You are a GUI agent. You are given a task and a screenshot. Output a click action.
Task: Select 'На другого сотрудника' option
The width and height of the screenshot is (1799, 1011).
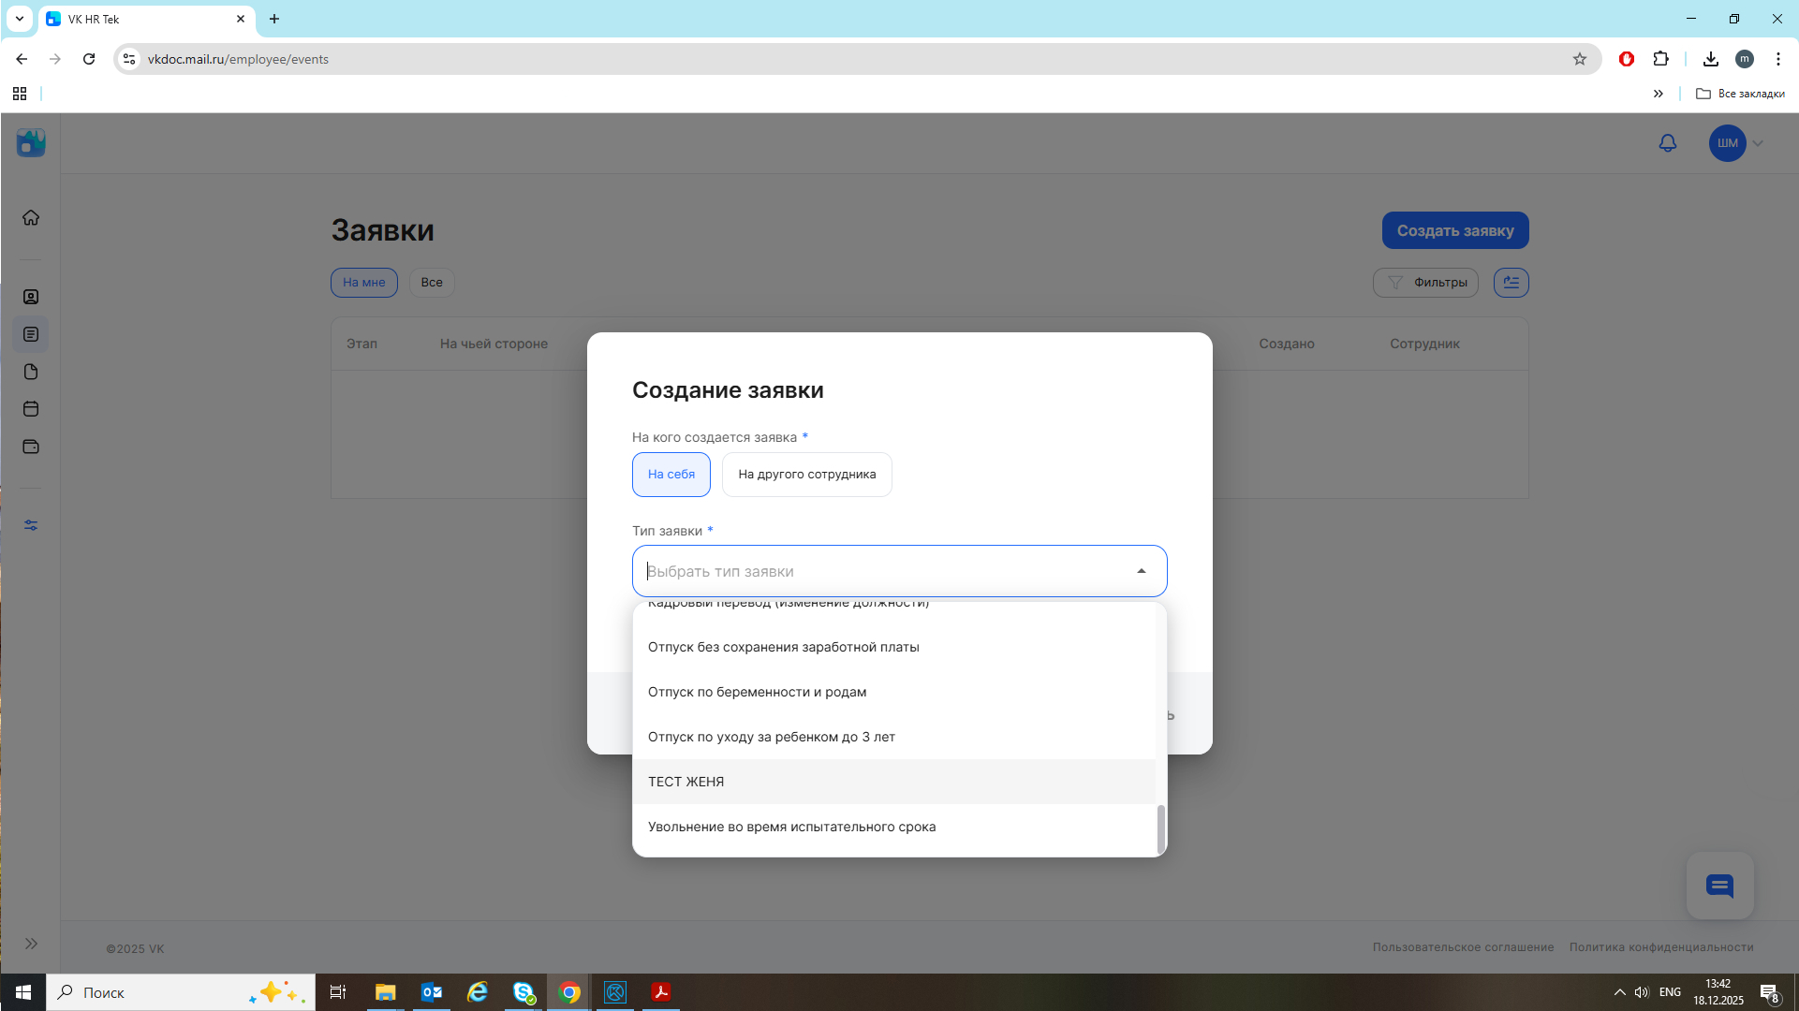pyautogui.click(x=806, y=475)
